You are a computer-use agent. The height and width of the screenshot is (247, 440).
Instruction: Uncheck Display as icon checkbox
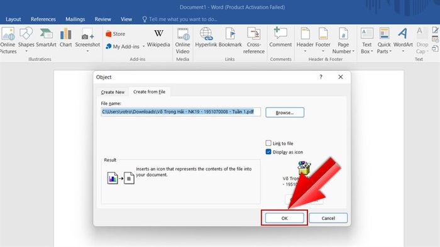[268, 152]
